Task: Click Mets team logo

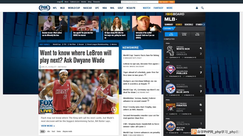Action: pos(170,126)
